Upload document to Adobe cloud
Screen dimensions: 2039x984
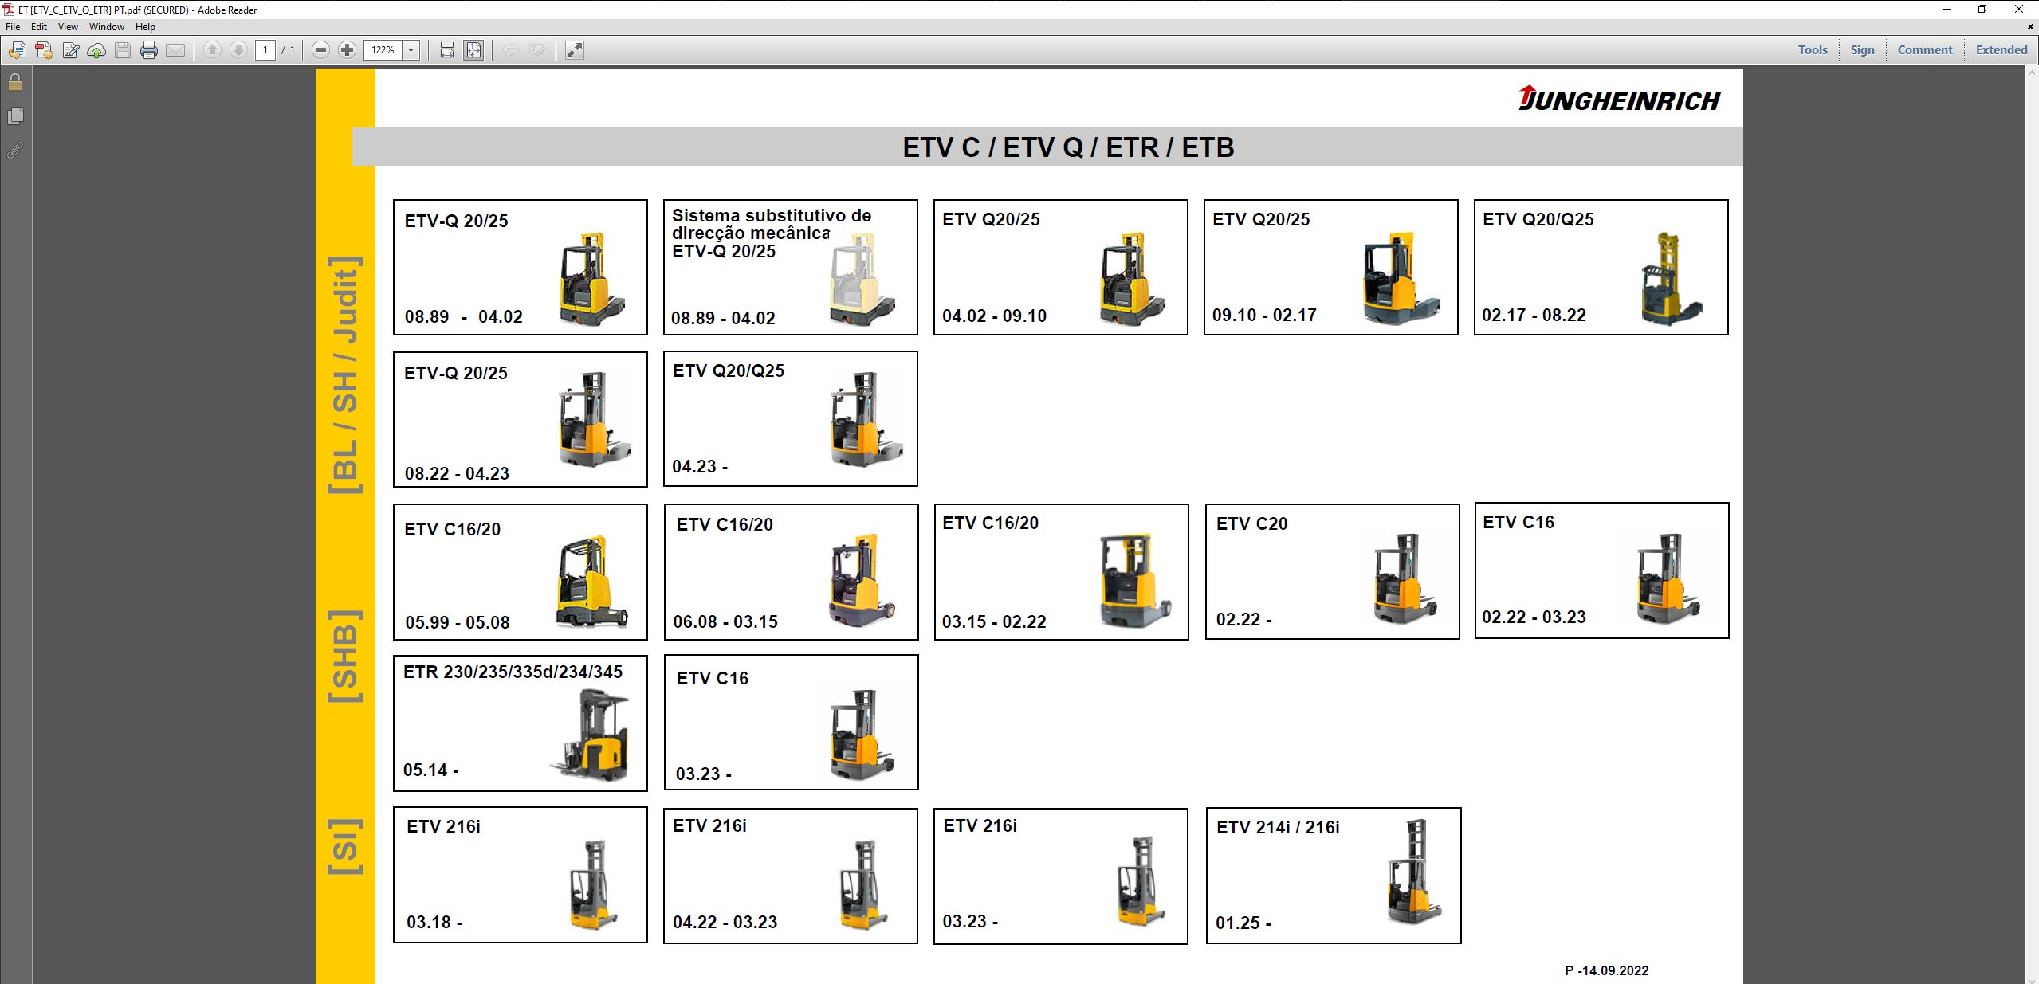click(x=96, y=49)
